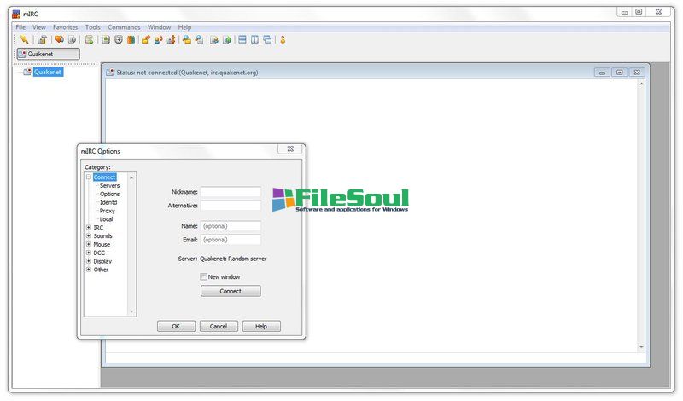Expand the Sounds category in tree

click(x=89, y=236)
